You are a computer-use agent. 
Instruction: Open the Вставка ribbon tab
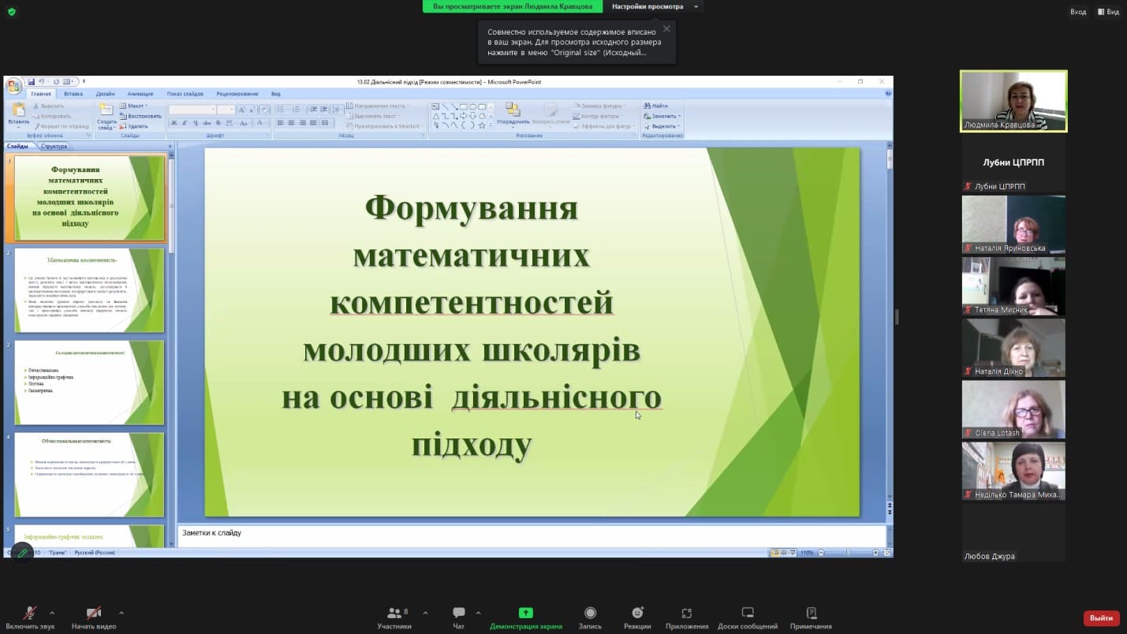click(73, 94)
